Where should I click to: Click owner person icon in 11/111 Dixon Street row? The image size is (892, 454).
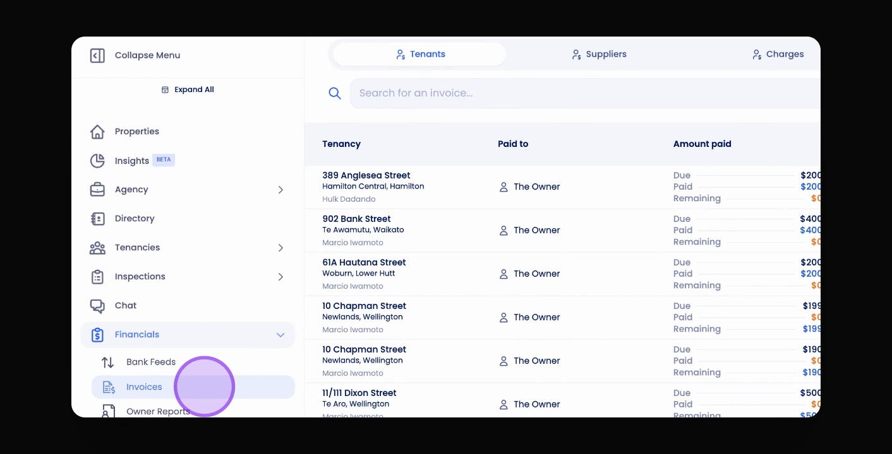pos(503,405)
